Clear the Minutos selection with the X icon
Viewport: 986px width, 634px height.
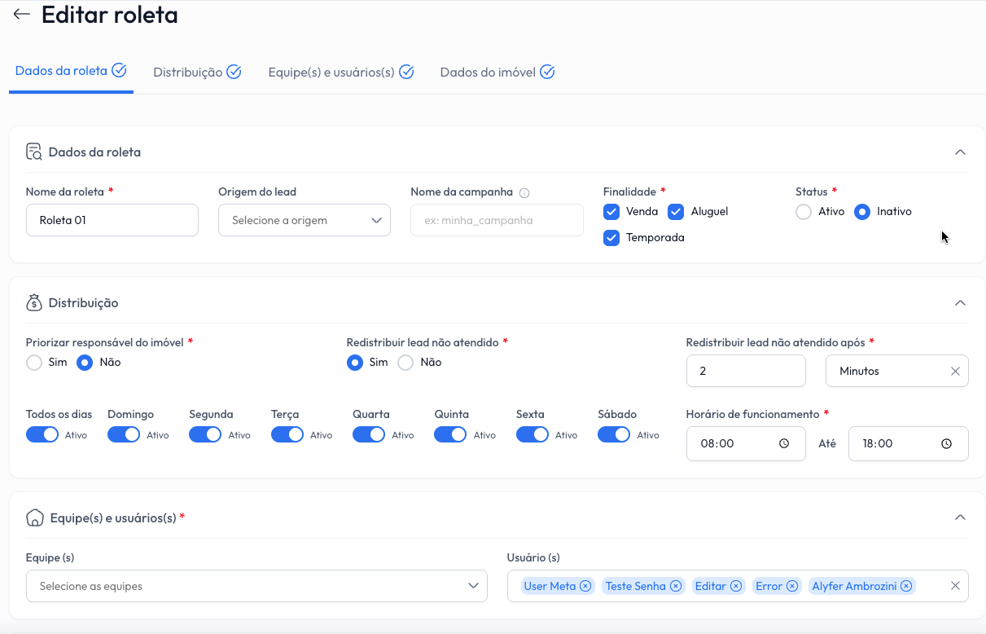955,371
